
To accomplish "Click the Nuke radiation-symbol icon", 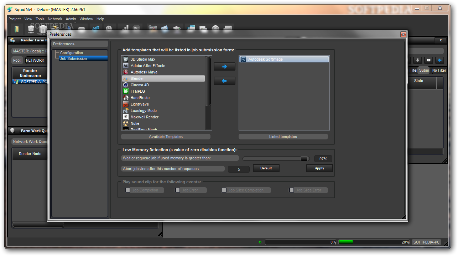I will coord(125,123).
